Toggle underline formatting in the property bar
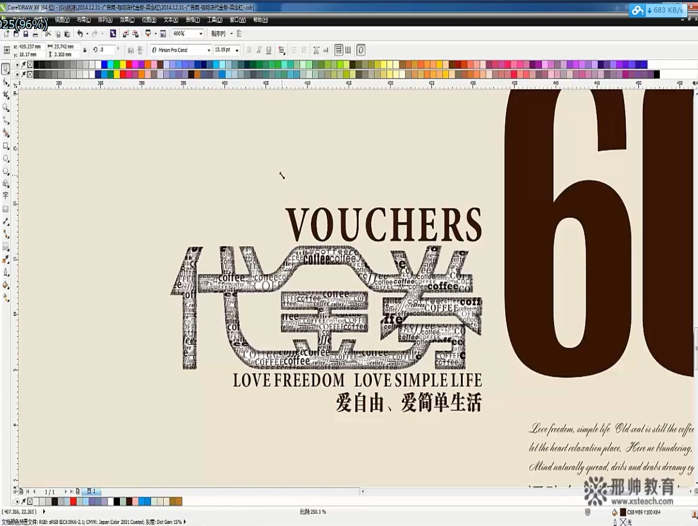698x526 pixels. [267, 50]
